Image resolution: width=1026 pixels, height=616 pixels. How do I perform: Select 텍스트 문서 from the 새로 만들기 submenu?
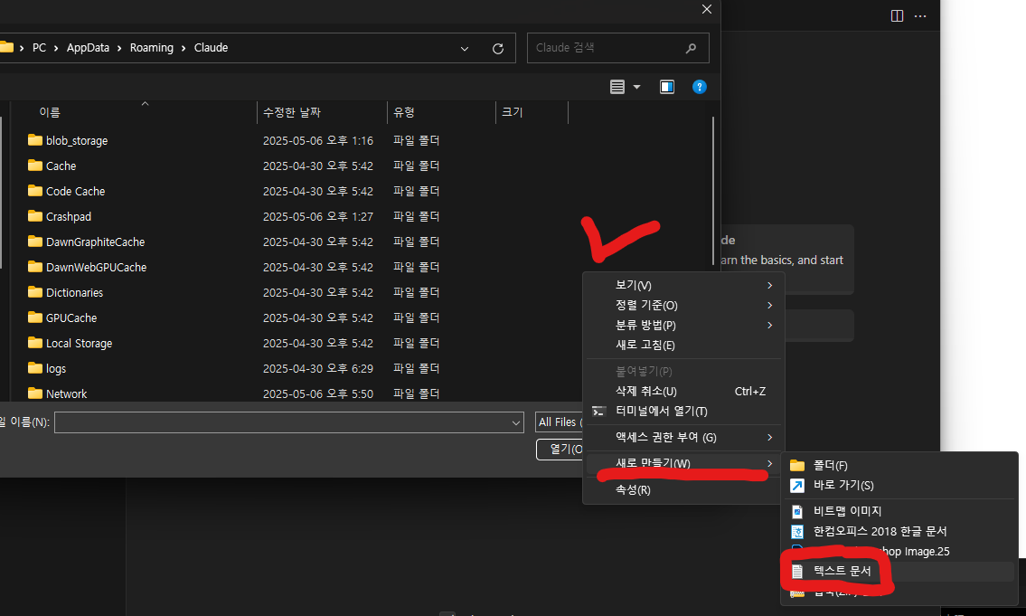coord(844,571)
